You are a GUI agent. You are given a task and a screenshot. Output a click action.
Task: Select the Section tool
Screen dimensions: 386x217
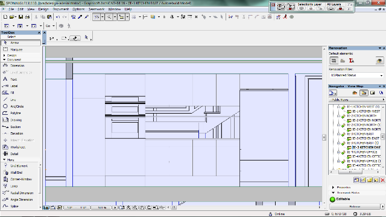(x=21, y=127)
